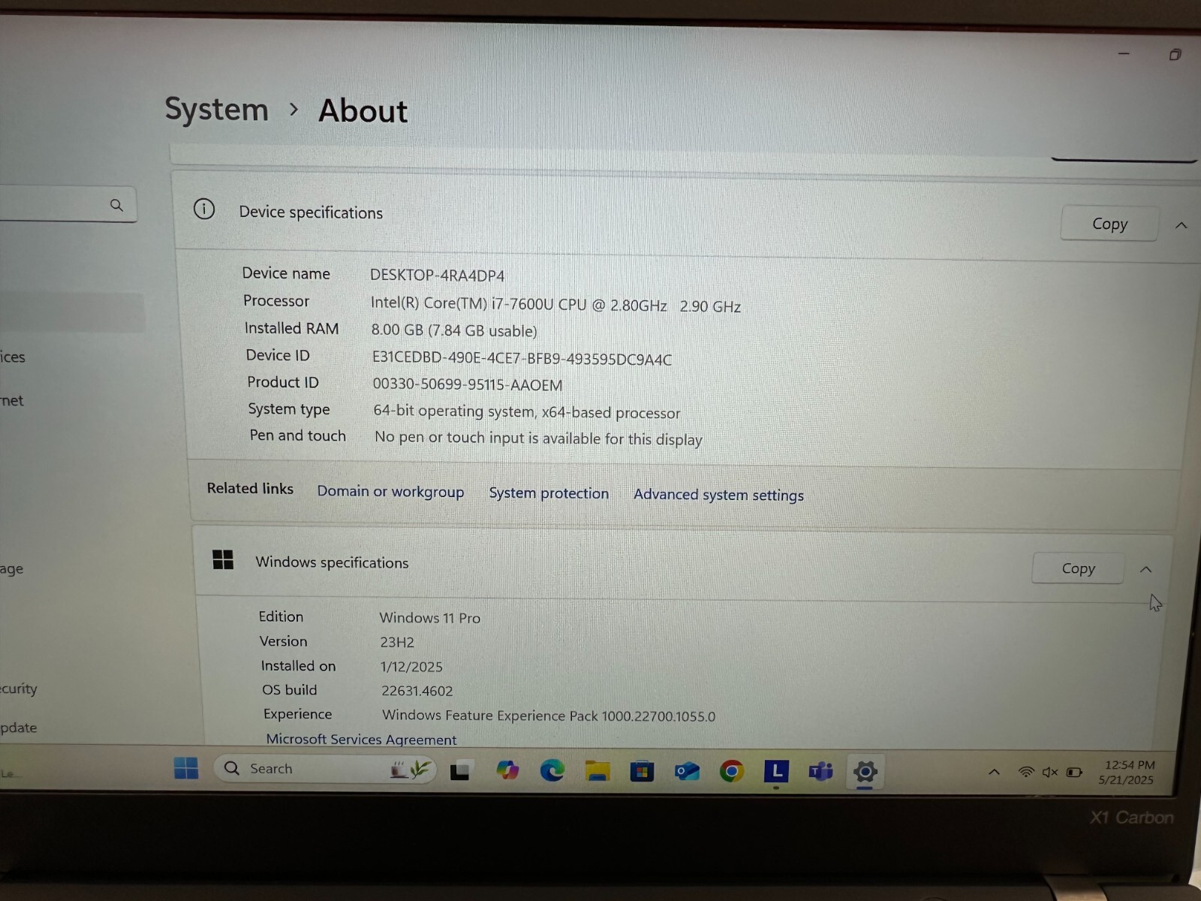Click the Windows specifications logo icon
Image resolution: width=1201 pixels, height=901 pixels.
[x=223, y=559]
